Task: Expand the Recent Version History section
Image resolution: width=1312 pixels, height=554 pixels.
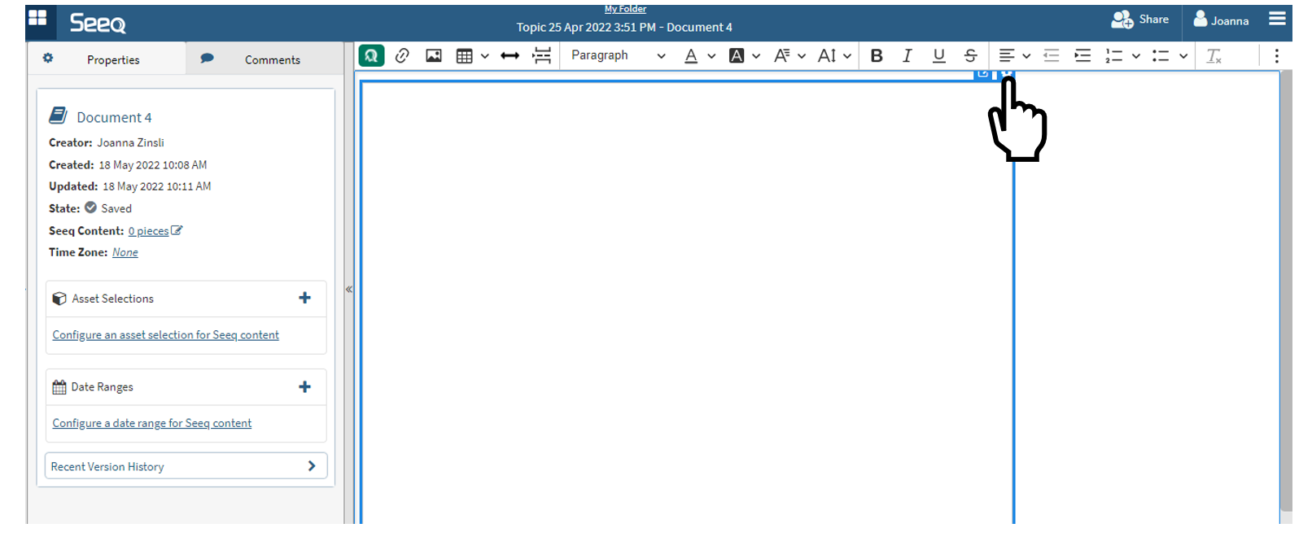Action: (x=186, y=466)
